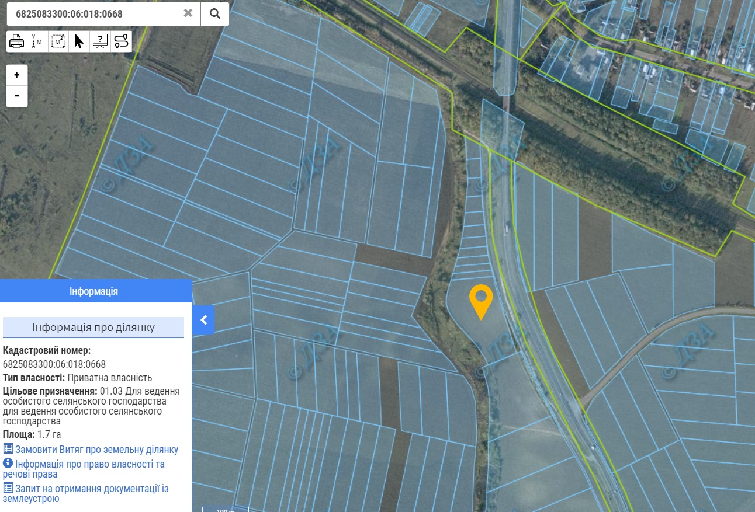Click the route between markers icon
755x512 pixels.
click(121, 41)
